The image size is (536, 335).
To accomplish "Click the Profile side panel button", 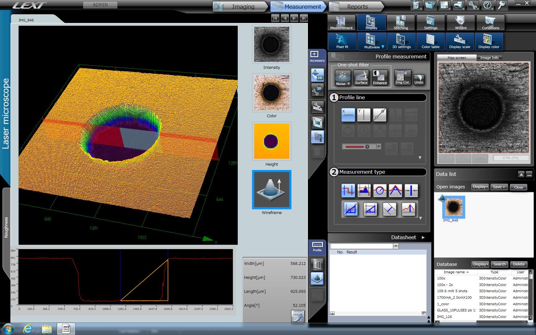I will coord(317,247).
